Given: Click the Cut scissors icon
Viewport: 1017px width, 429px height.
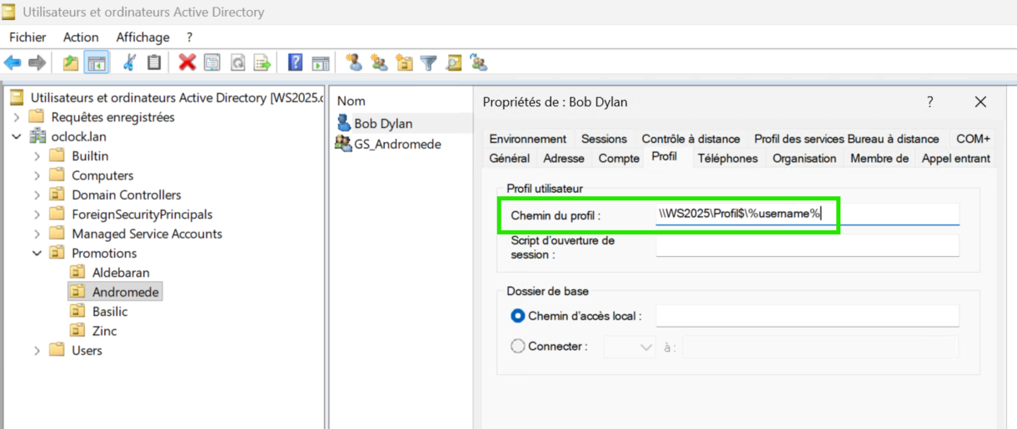Looking at the screenshot, I should pyautogui.click(x=129, y=62).
